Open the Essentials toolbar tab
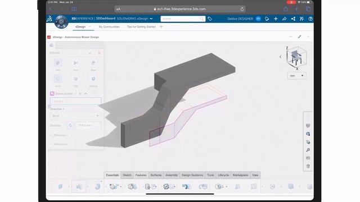Image resolution: width=360 pixels, height=202 pixels. tap(112, 175)
